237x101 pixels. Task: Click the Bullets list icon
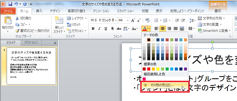[156, 20]
